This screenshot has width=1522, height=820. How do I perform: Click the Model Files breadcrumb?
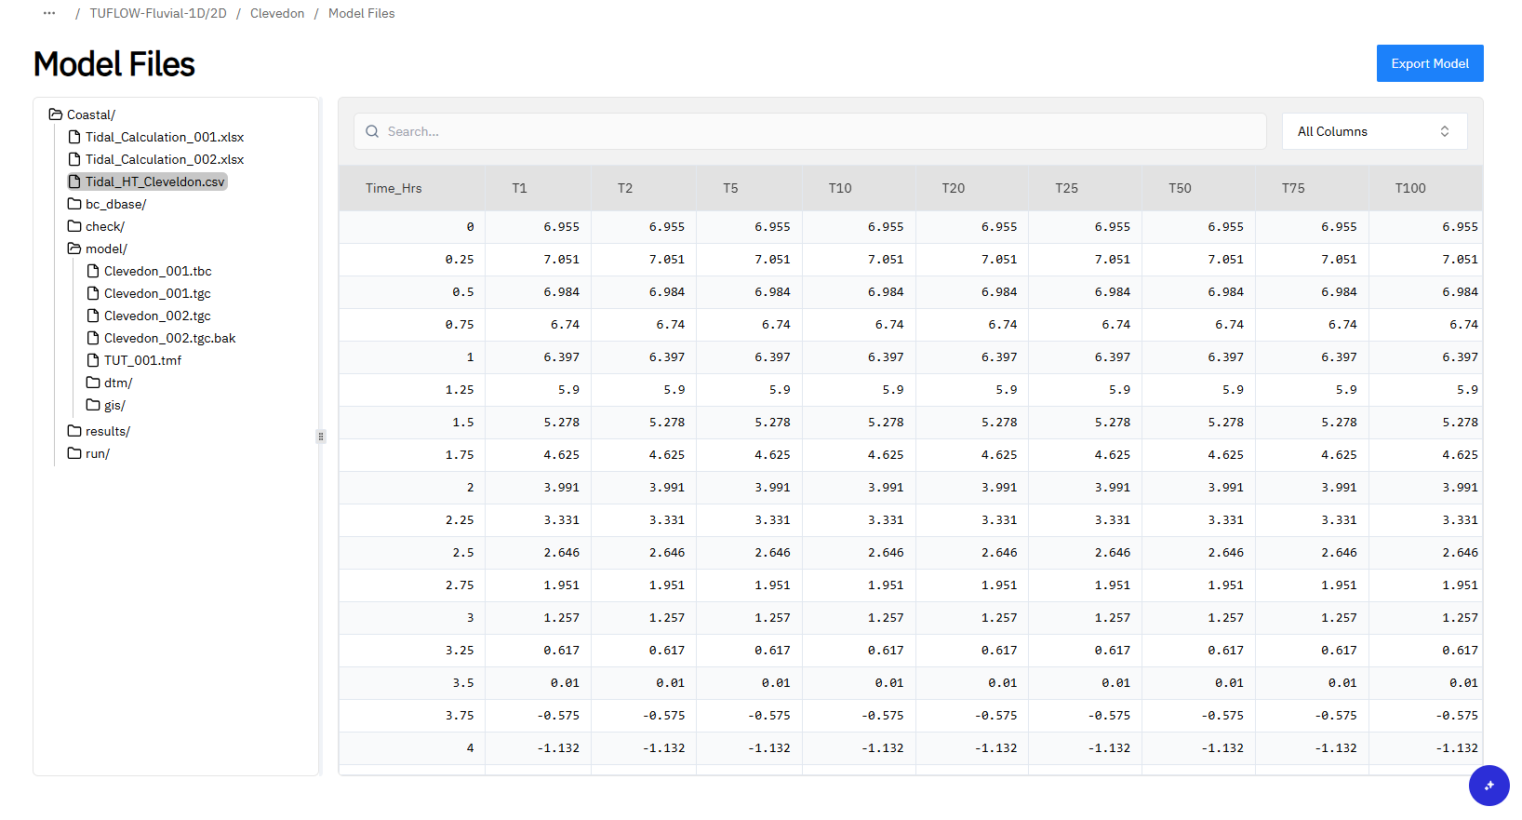click(362, 13)
